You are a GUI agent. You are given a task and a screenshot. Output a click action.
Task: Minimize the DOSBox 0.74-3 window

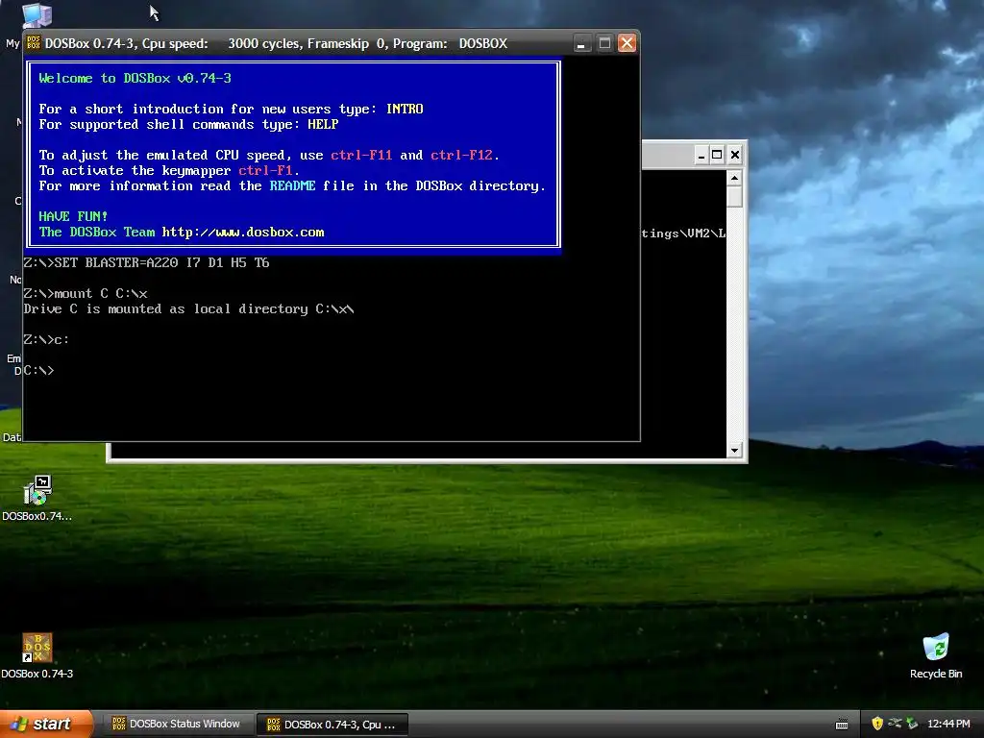(x=581, y=43)
